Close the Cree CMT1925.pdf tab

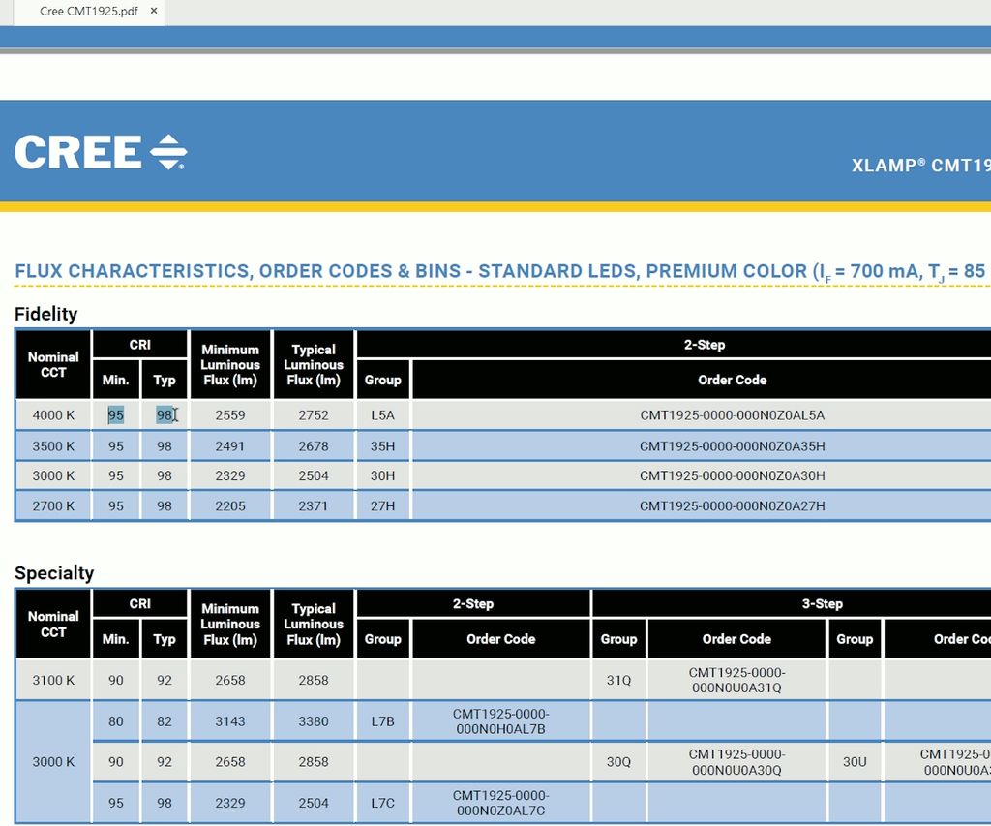pyautogui.click(x=154, y=11)
